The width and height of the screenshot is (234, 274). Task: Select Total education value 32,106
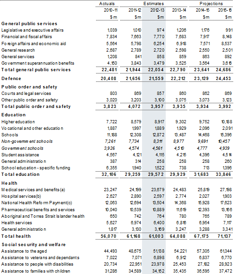tap(109, 174)
